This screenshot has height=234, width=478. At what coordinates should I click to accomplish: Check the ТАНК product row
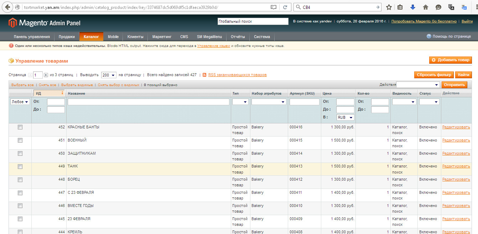click(x=20, y=166)
